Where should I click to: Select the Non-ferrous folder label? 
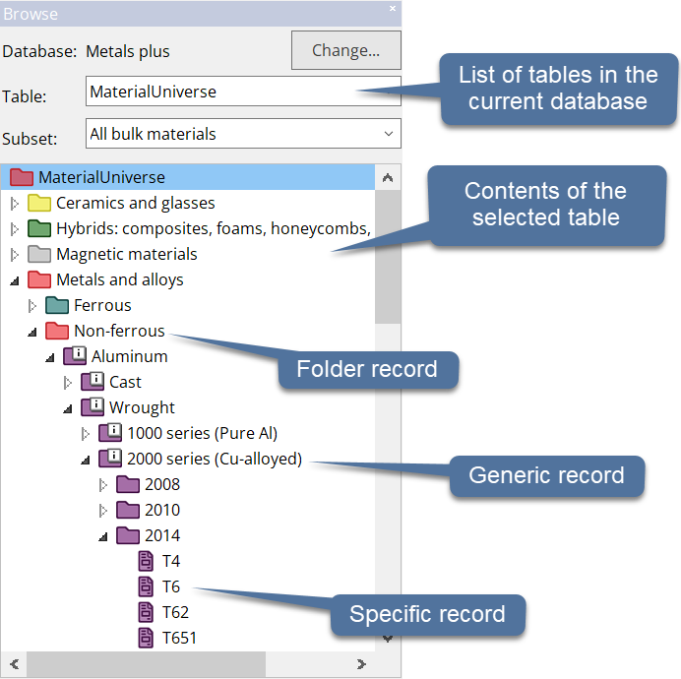119,331
